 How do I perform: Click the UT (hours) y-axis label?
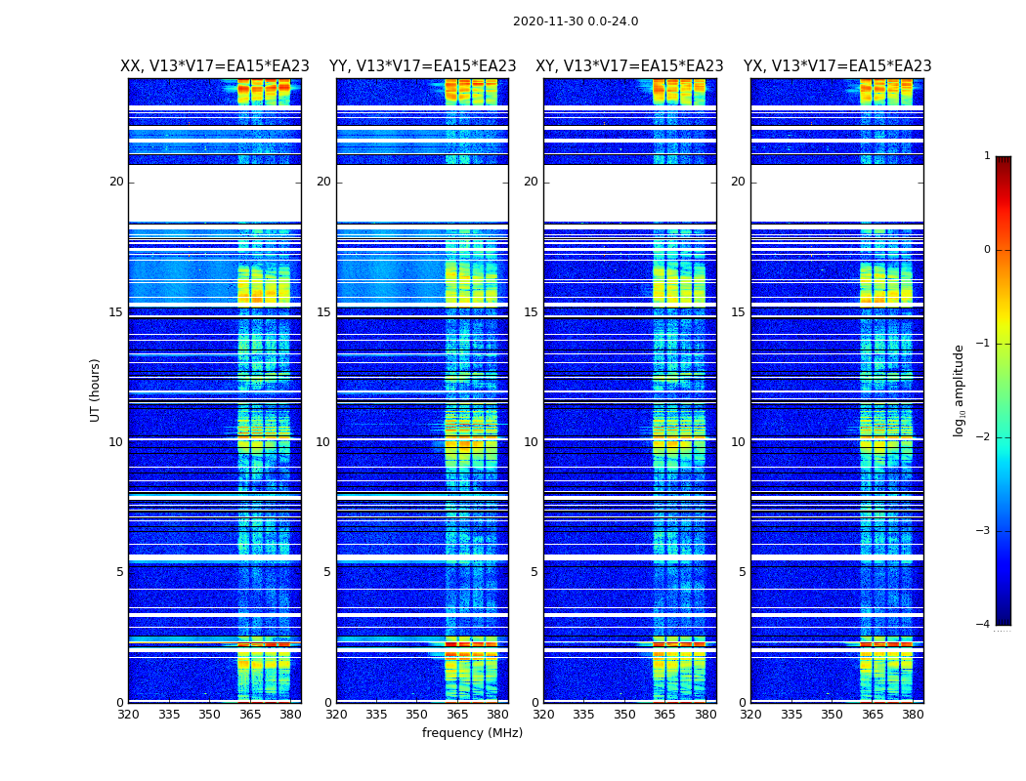coord(95,390)
